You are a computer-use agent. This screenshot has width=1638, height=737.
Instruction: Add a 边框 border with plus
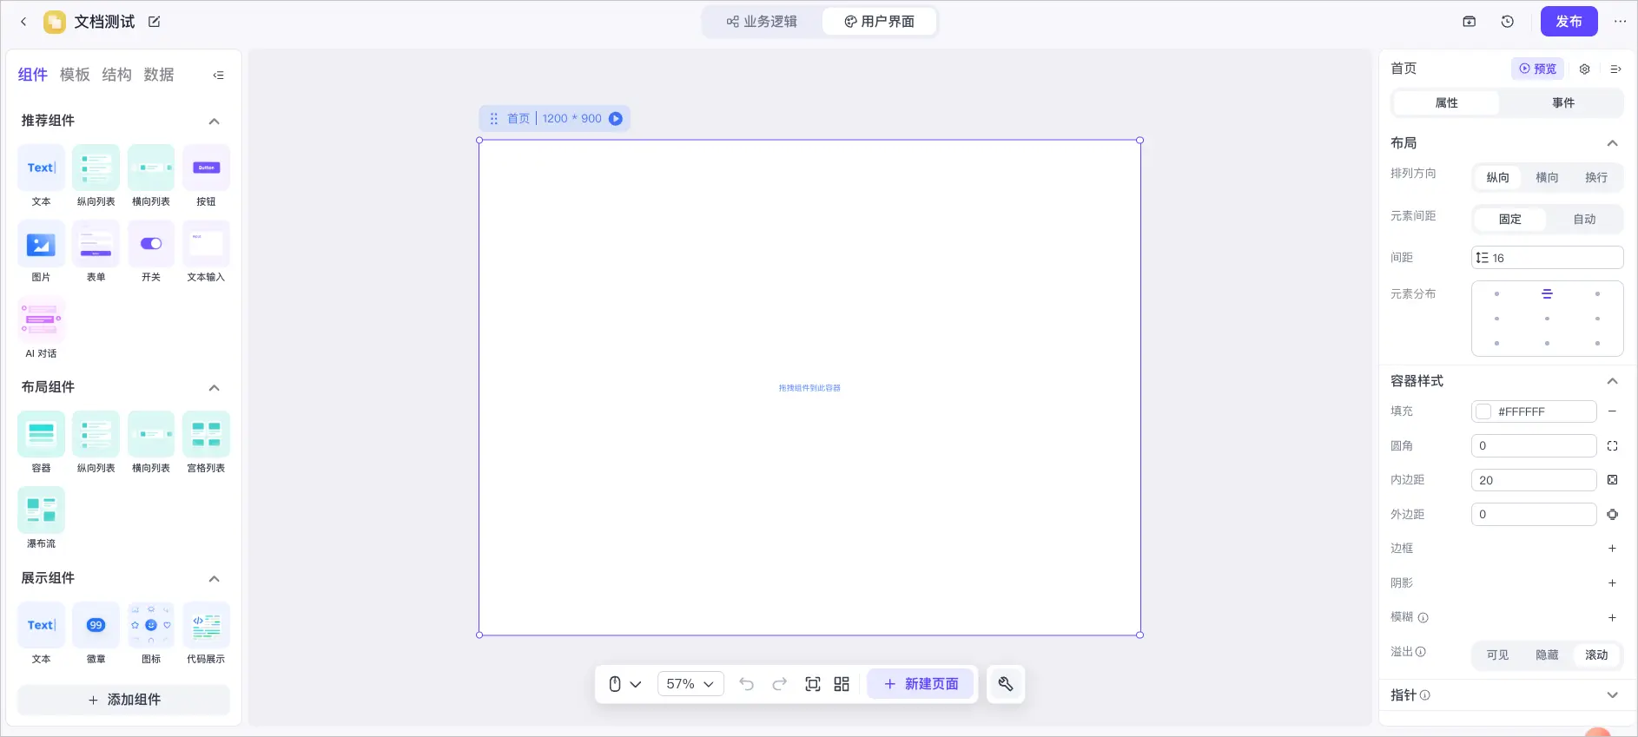pos(1612,549)
